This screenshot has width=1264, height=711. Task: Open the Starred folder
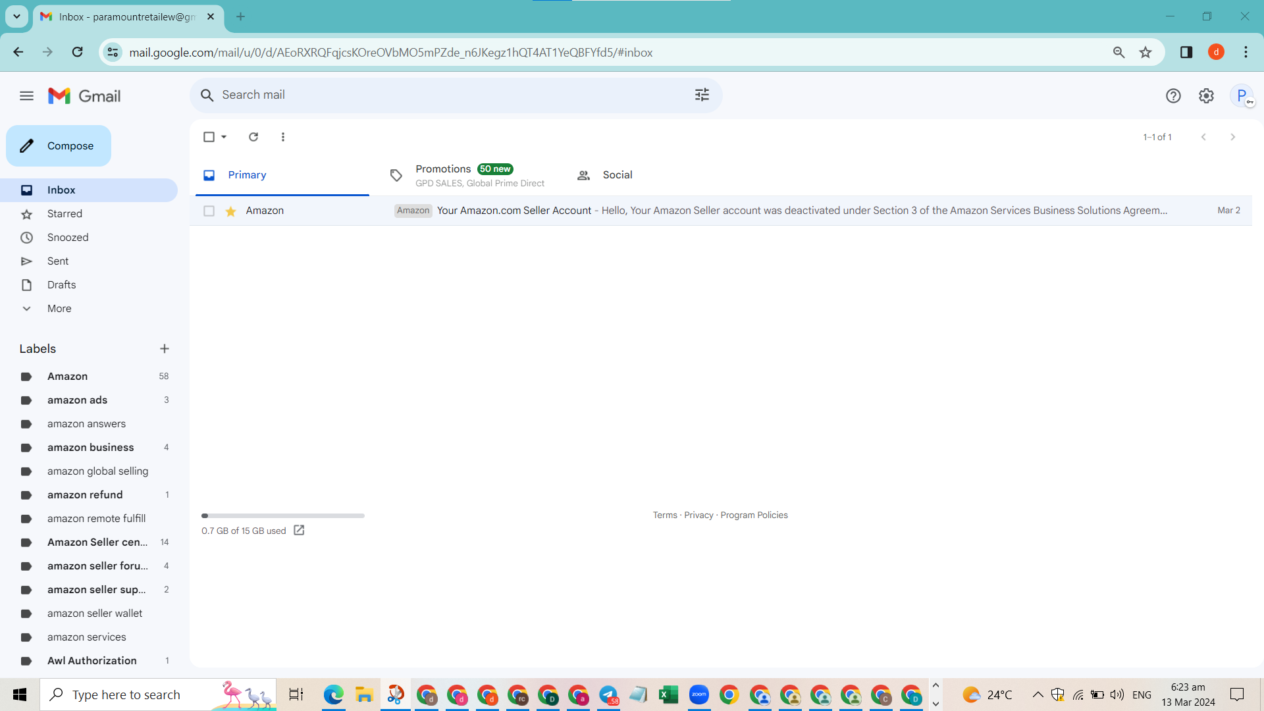(x=89, y=214)
